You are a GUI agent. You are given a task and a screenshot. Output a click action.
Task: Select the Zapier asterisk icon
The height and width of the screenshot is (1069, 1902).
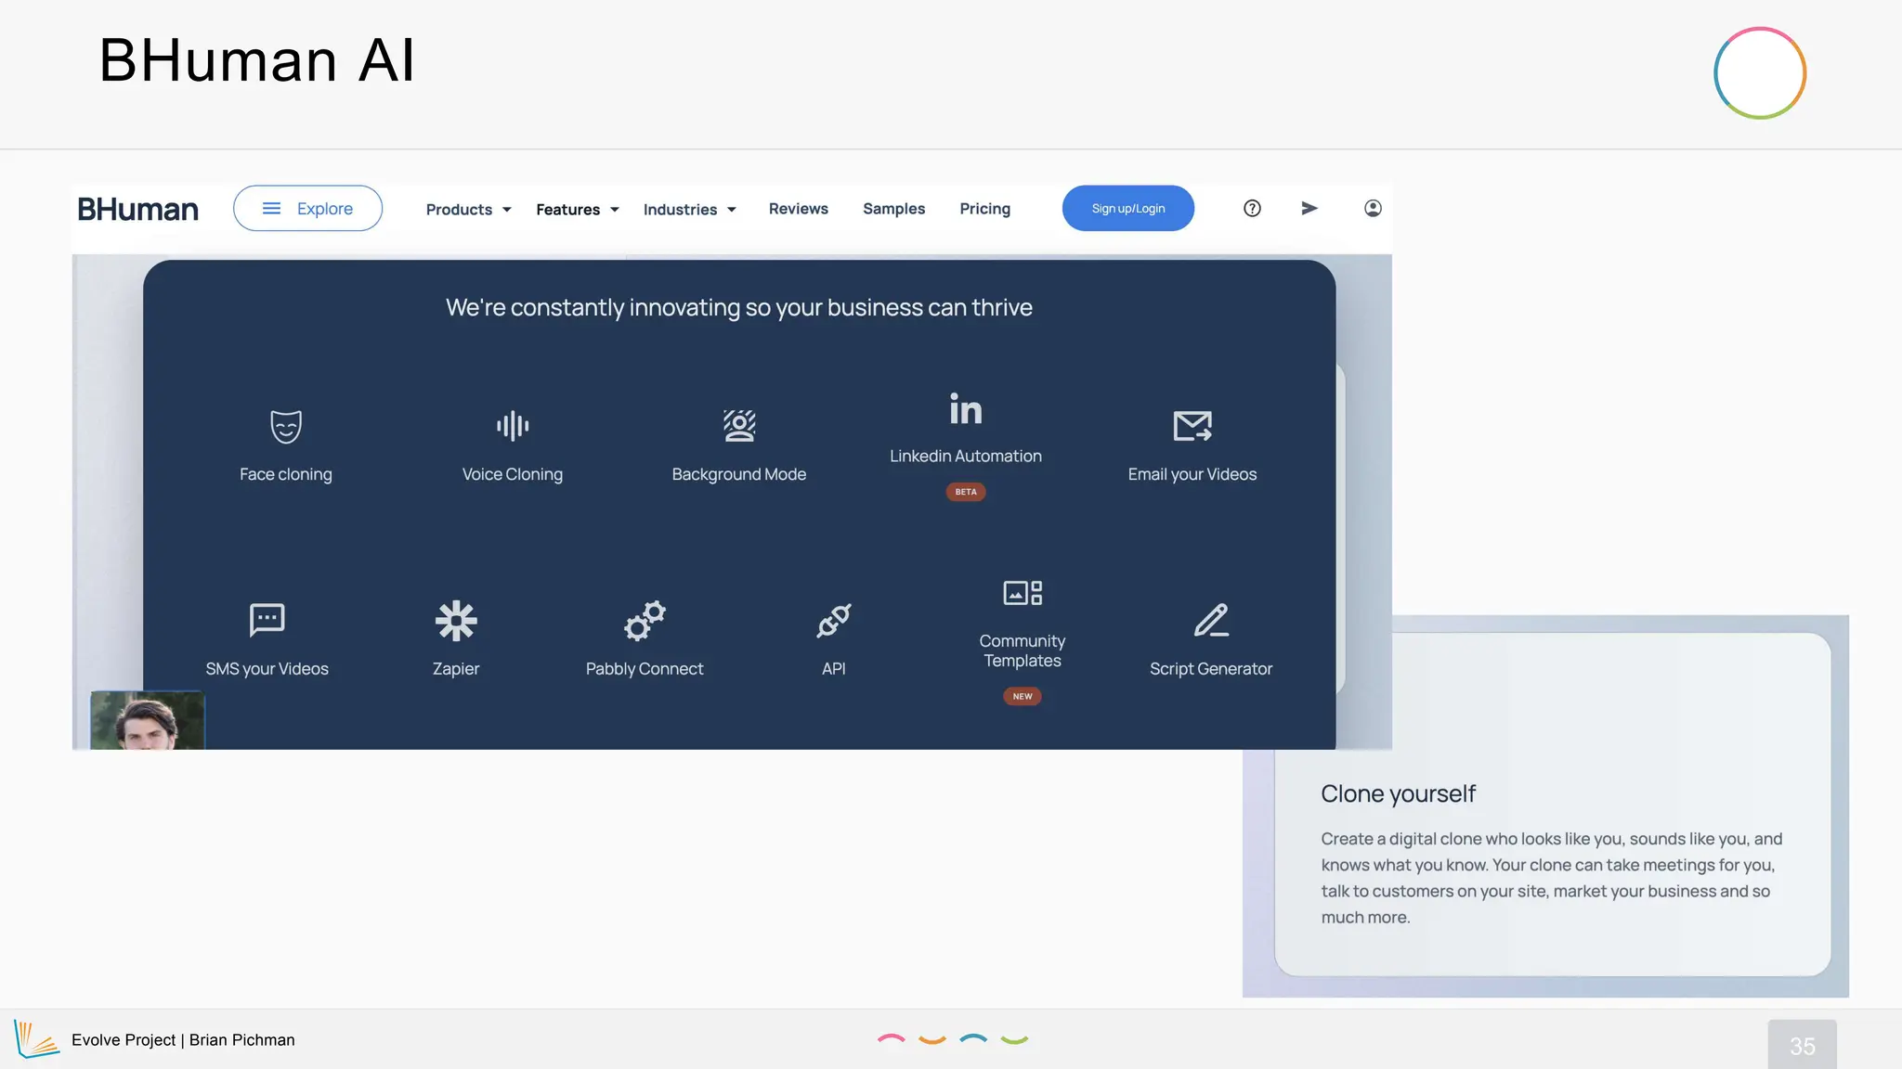click(456, 621)
